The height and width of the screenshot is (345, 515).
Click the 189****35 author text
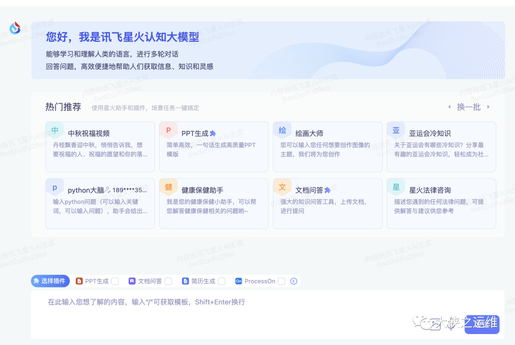tap(129, 190)
